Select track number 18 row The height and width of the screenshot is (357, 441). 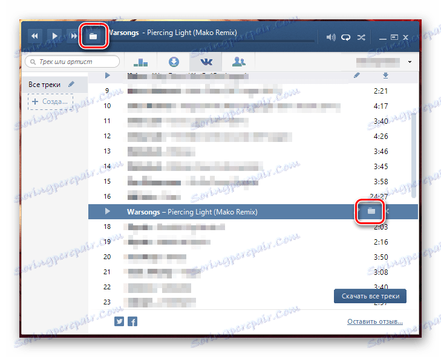[x=253, y=227]
